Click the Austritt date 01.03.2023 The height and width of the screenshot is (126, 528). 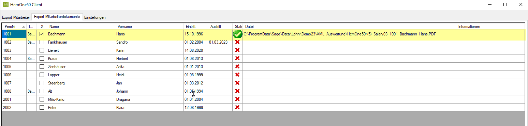pyautogui.click(x=218, y=42)
